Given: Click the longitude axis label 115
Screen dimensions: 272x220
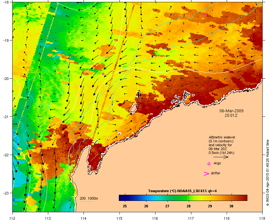Looking at the screenshot, I should tap(119, 218).
